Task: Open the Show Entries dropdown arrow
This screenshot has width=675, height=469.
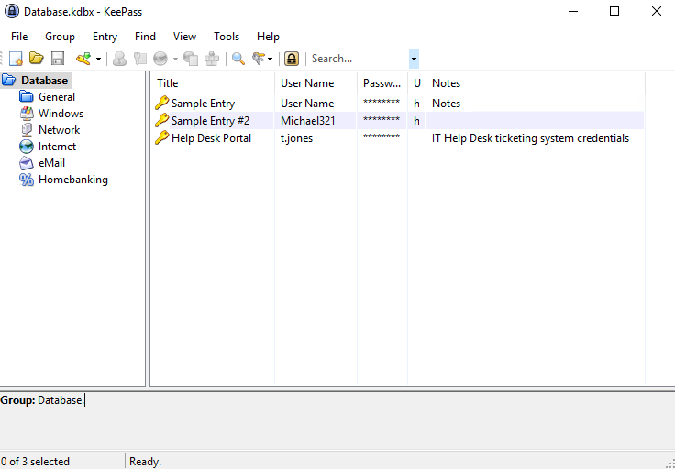Action: [x=270, y=59]
